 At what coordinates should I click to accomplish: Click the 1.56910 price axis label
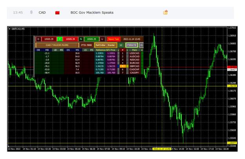[232, 36]
